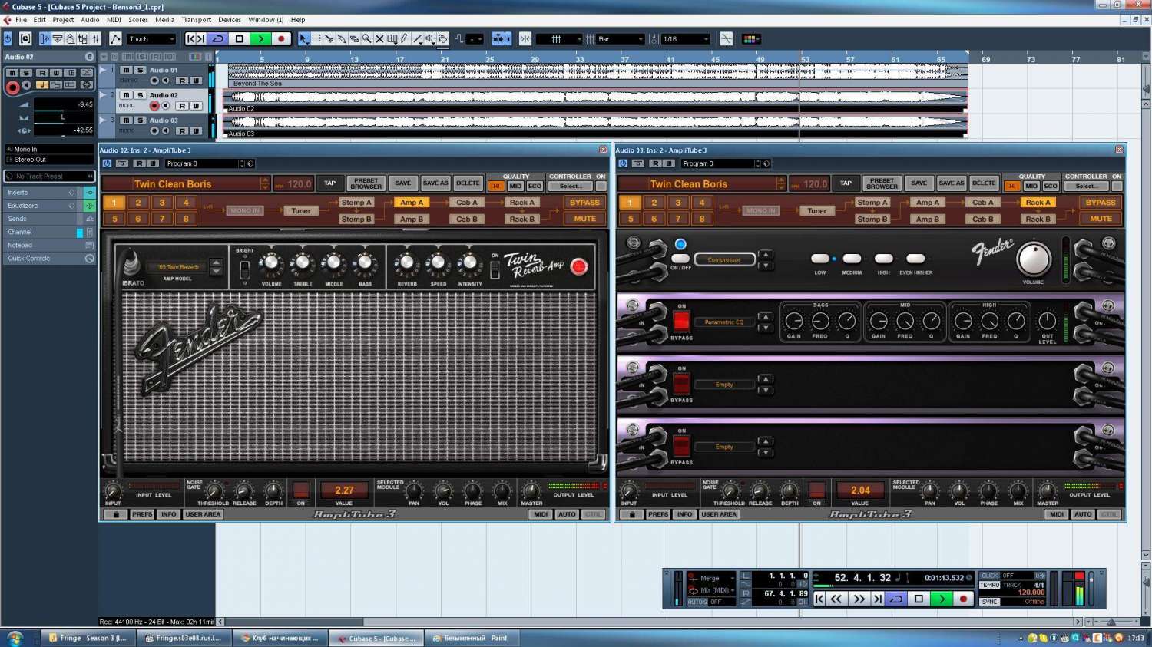
Task: Open the Devices menu
Action: pyautogui.click(x=229, y=20)
